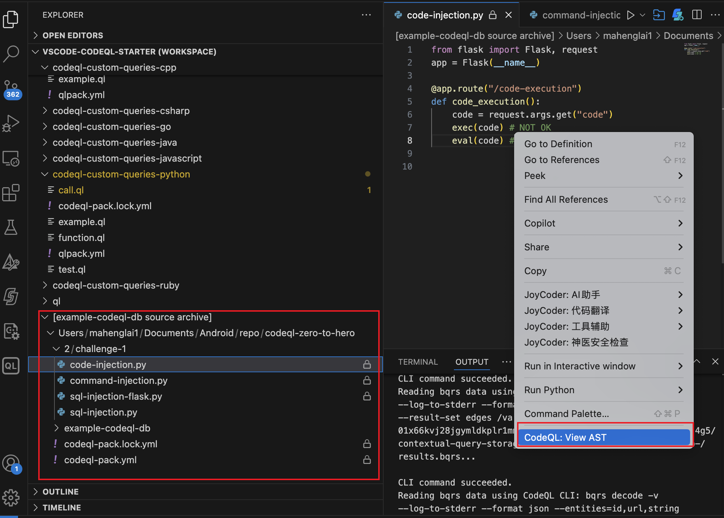
Task: Open the Accounts icon in activity bar
Action: tap(11, 464)
